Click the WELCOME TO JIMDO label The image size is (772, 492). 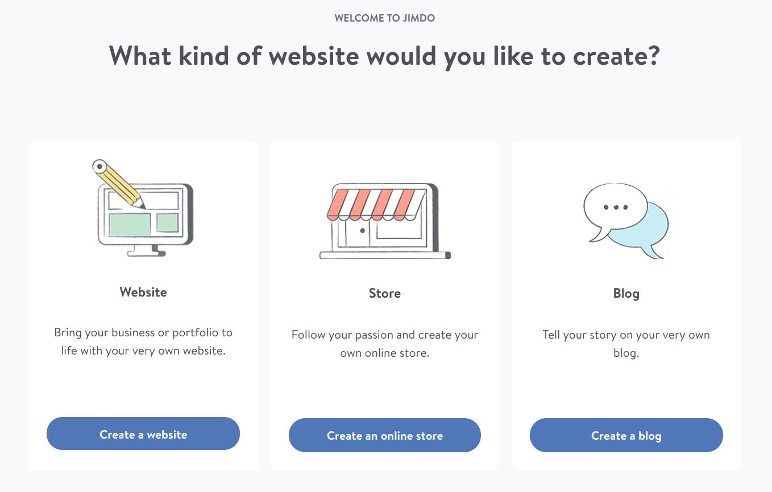click(x=385, y=18)
